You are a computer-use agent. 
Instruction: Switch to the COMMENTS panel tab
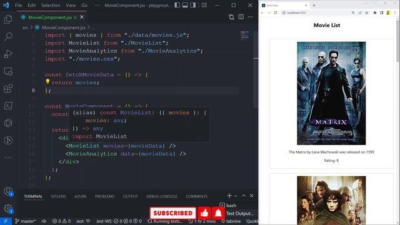(x=196, y=196)
